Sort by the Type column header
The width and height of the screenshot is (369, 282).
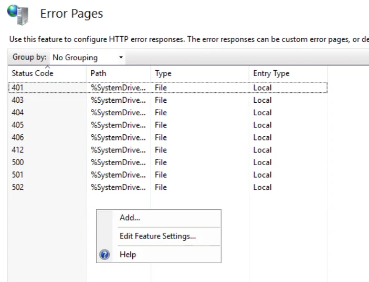(200, 73)
